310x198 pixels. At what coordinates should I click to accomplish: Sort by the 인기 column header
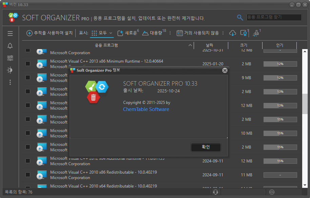click(x=279, y=45)
